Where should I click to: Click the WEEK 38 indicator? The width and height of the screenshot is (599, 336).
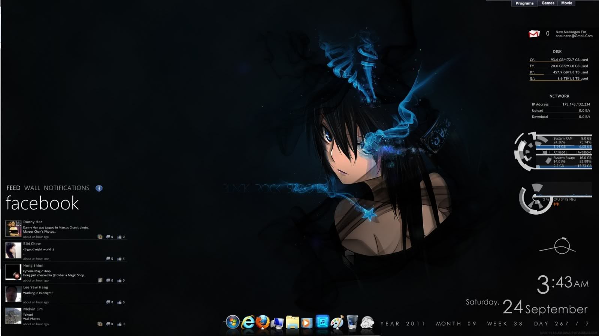tap(505, 324)
